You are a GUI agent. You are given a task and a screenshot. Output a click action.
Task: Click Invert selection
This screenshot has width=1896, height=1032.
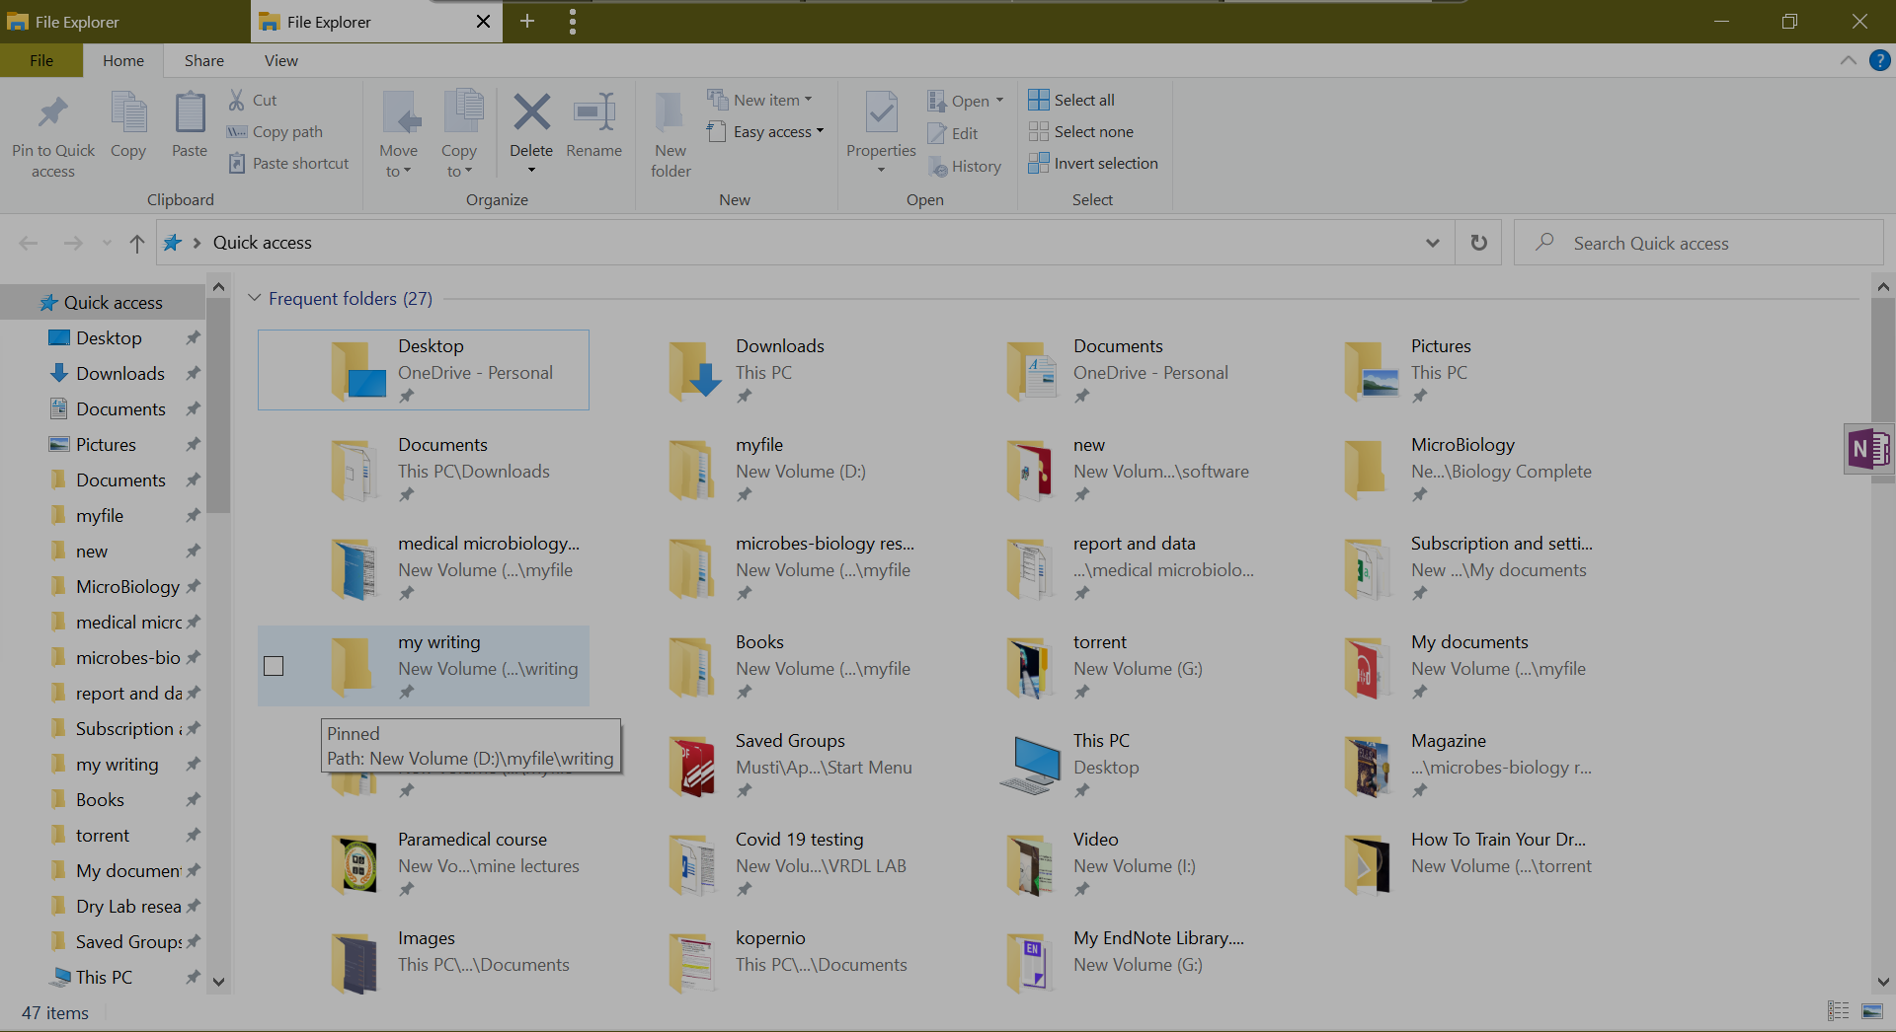pyautogui.click(x=1093, y=163)
